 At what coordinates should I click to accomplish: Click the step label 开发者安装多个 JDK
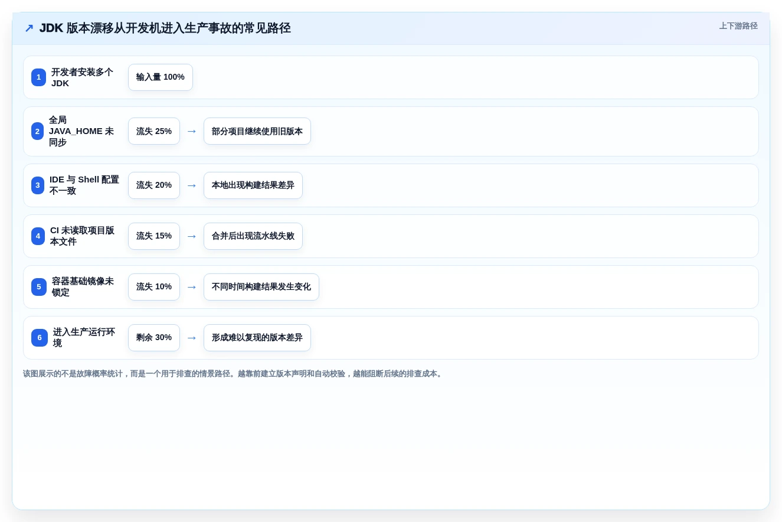tap(82, 77)
